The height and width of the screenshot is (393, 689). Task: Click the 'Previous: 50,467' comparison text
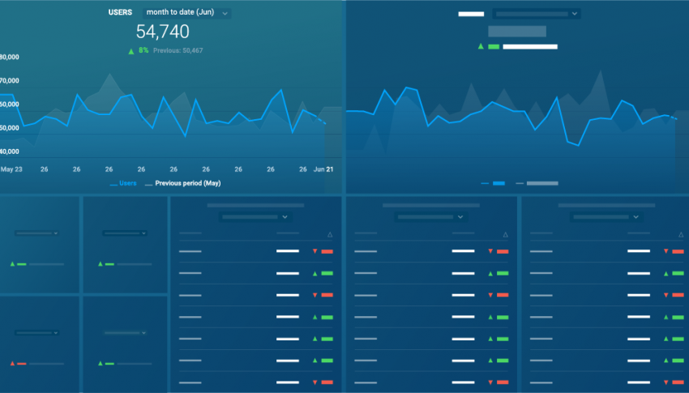(x=178, y=50)
